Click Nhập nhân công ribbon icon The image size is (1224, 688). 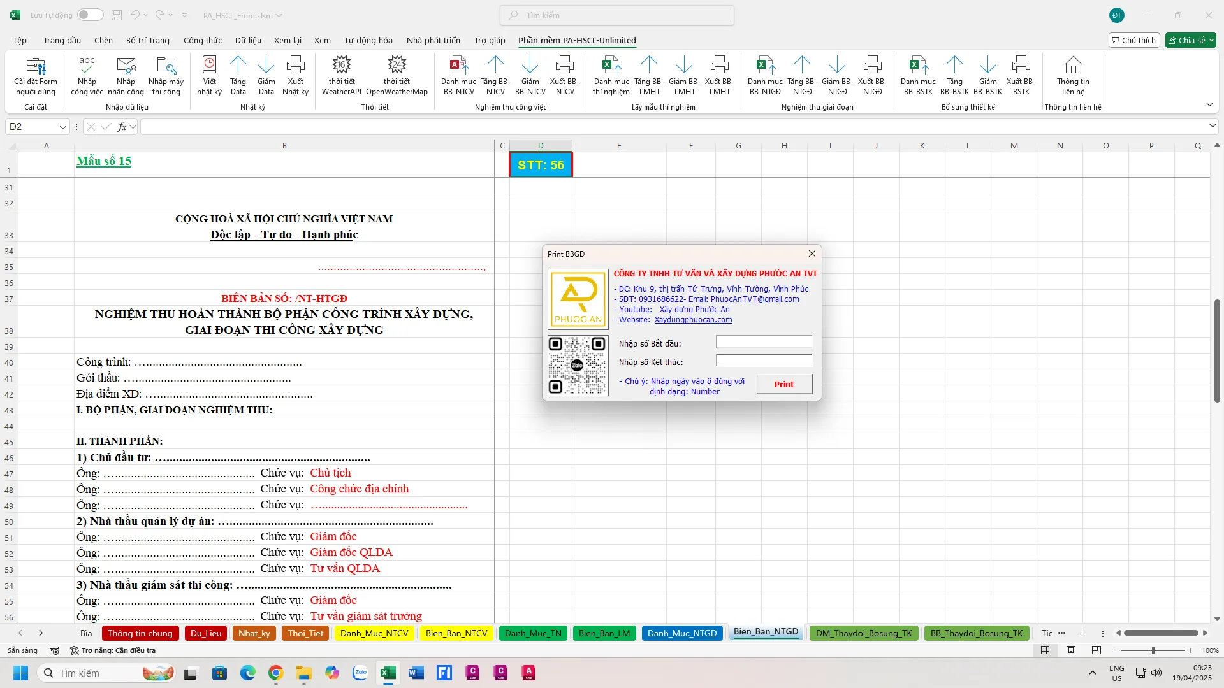coord(126,76)
